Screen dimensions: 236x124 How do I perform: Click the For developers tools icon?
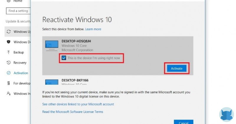tap(9, 83)
